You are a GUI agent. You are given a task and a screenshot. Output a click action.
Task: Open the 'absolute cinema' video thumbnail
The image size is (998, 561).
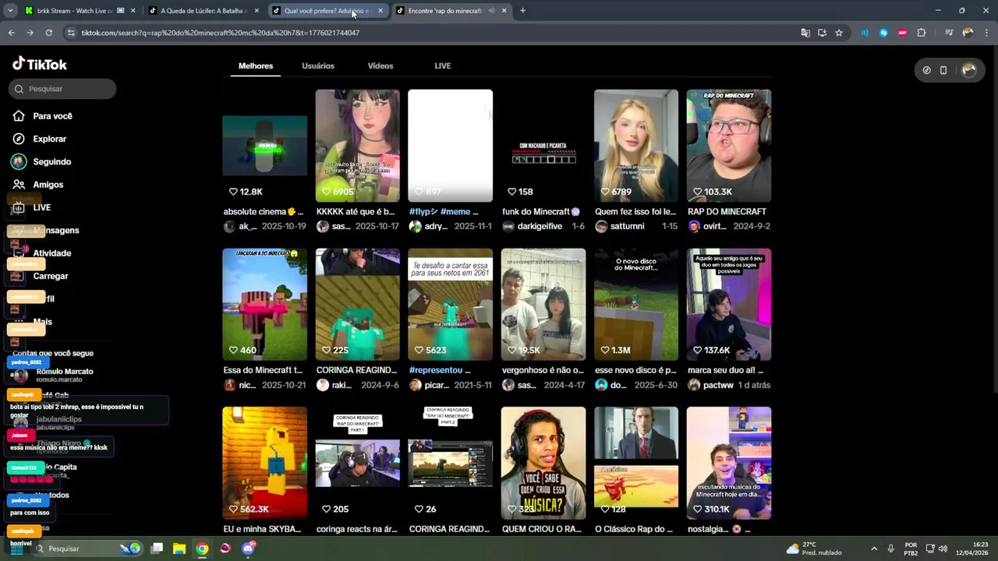coord(264,146)
